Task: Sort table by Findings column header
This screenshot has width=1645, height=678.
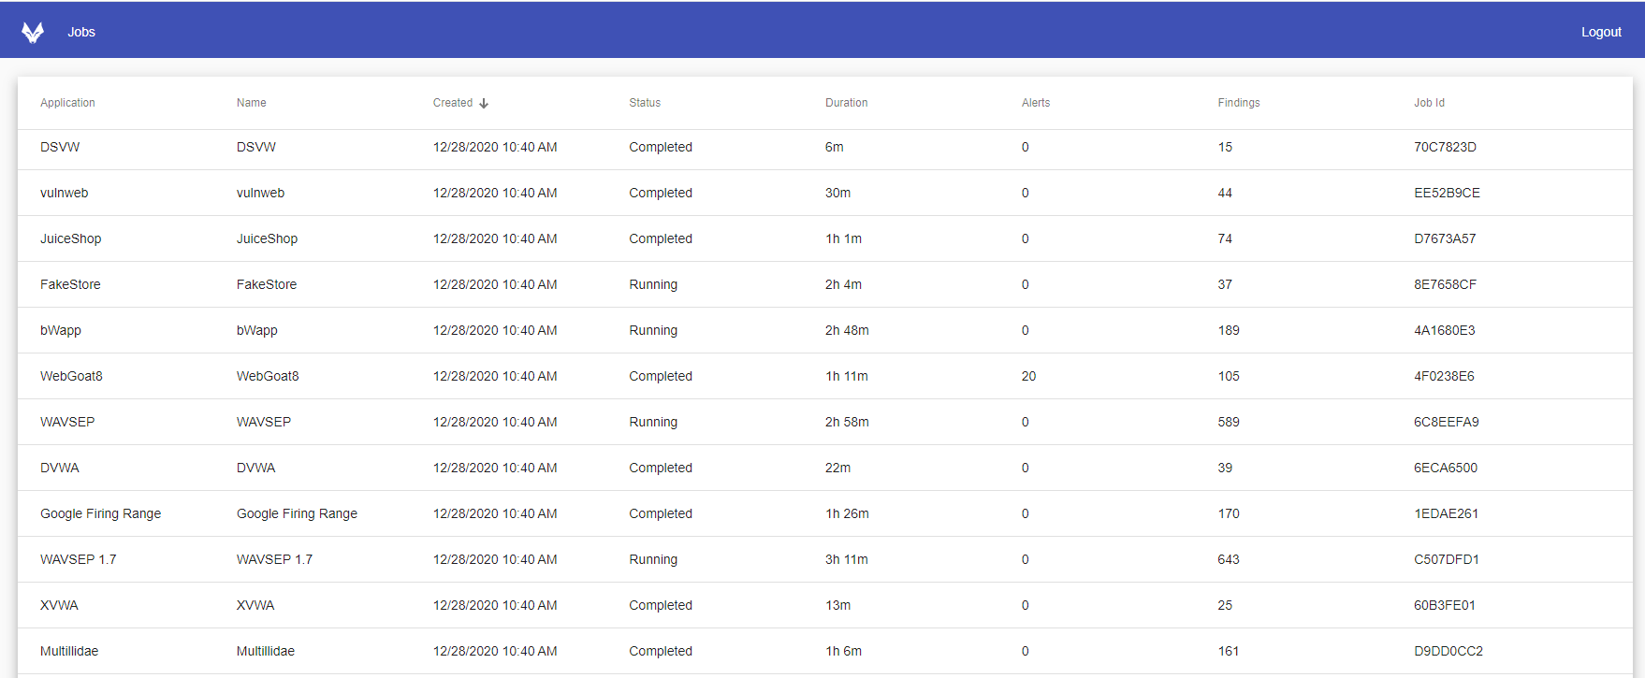Action: (1238, 103)
